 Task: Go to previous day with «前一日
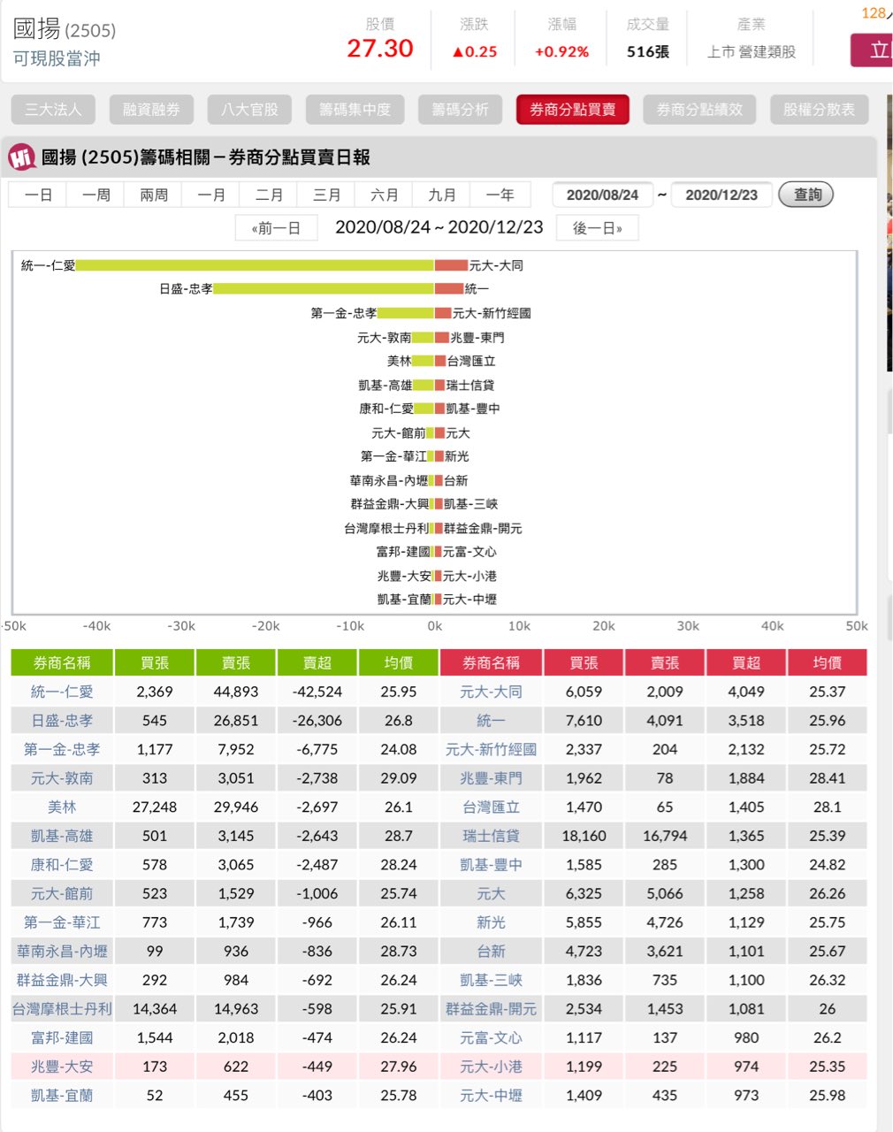pos(276,228)
